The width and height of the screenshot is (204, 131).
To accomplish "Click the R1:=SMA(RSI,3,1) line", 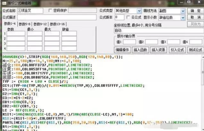I will point(21,127).
